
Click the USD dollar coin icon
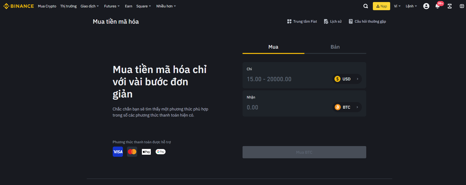[337, 79]
